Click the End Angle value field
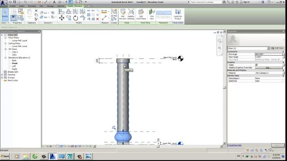 point(269,54)
